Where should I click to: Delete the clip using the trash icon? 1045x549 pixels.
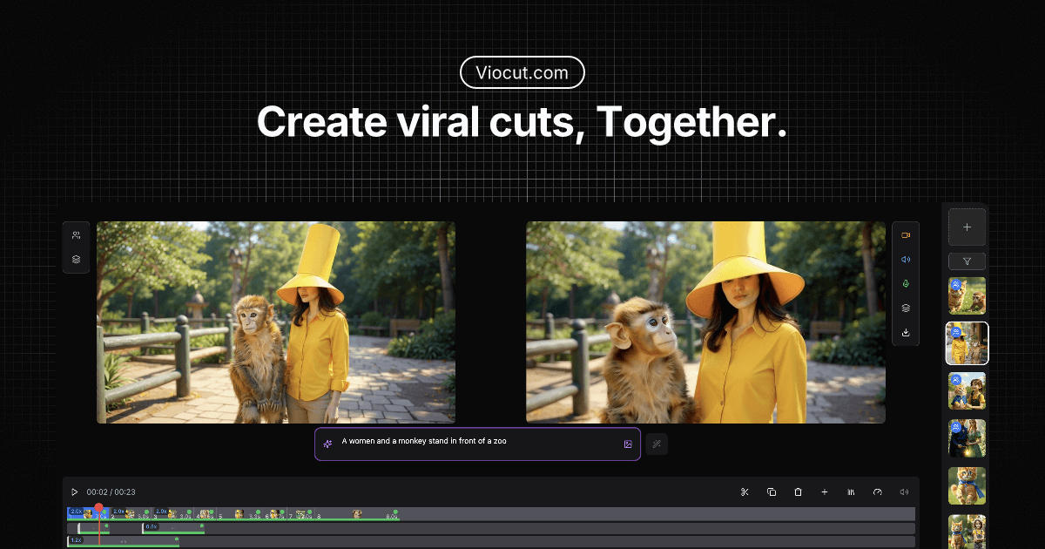click(799, 491)
